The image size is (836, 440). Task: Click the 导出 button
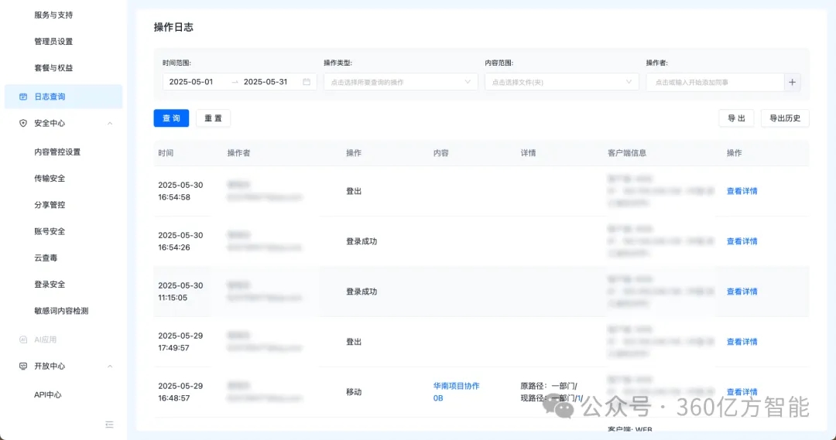pyautogui.click(x=736, y=118)
